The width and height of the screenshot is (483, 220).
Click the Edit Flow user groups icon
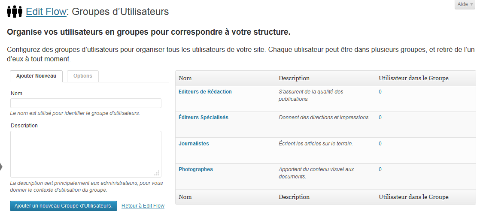(x=15, y=12)
